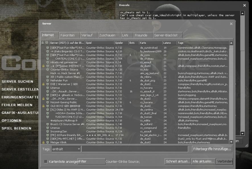Select the TUSCAN (ONLY) server row
Image resolution: width=252 pixels, height=169 pixels.
click(x=135, y=117)
